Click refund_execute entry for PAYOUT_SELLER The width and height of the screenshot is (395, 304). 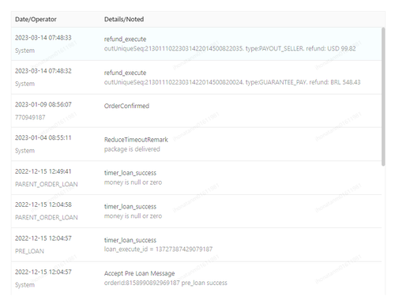[125, 39]
